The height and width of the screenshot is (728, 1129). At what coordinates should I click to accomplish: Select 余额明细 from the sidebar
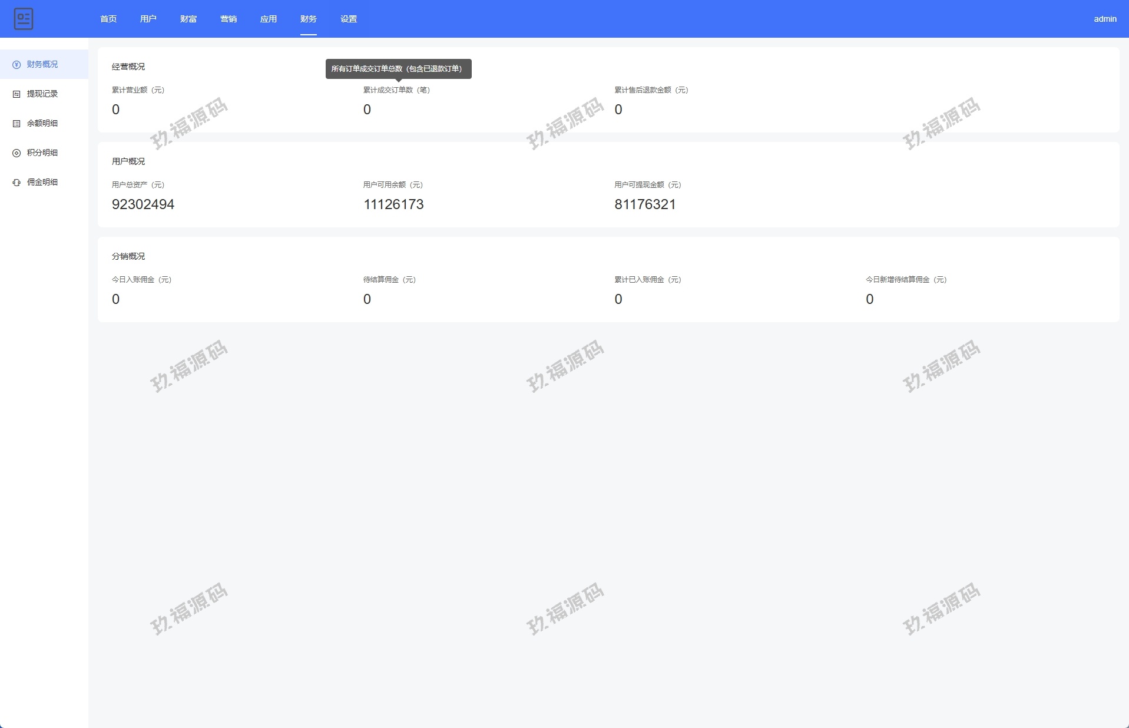click(x=42, y=124)
